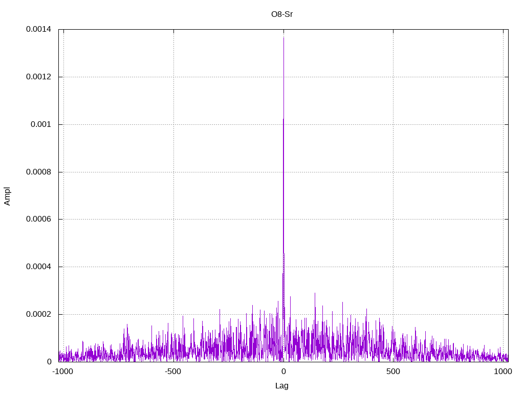Click the 0.0006 y-axis tick label
This screenshot has width=524, height=393.
click(38, 219)
